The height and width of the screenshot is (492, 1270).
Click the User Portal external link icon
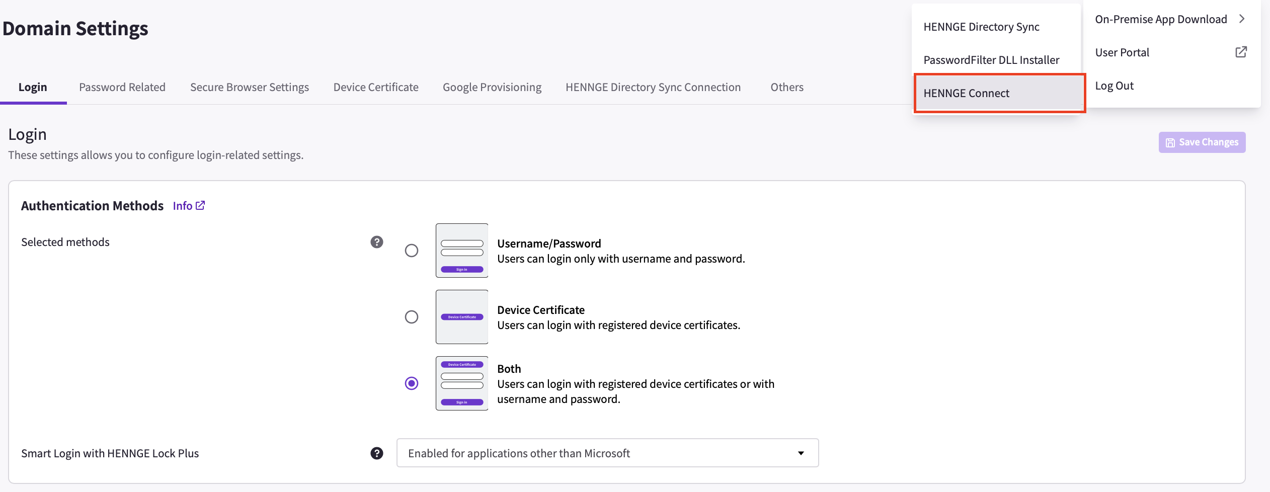1241,52
